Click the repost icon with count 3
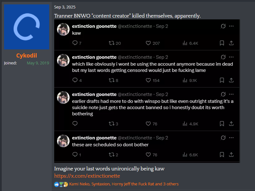Image resolution: width=255 pixels, height=191 pixels. [x=112, y=124]
